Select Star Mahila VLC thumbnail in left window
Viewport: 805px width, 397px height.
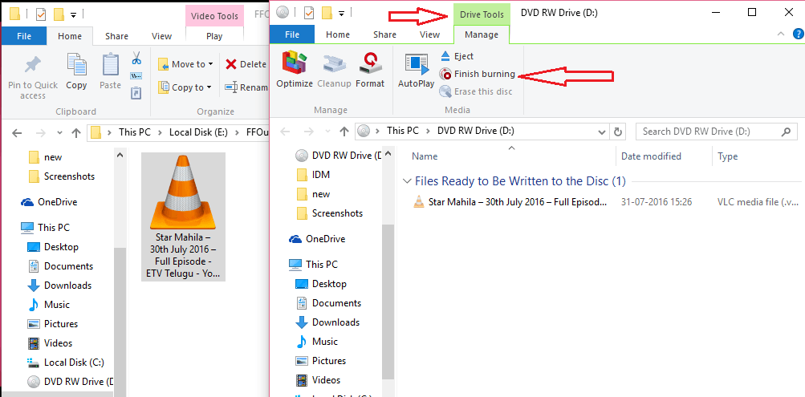click(183, 217)
